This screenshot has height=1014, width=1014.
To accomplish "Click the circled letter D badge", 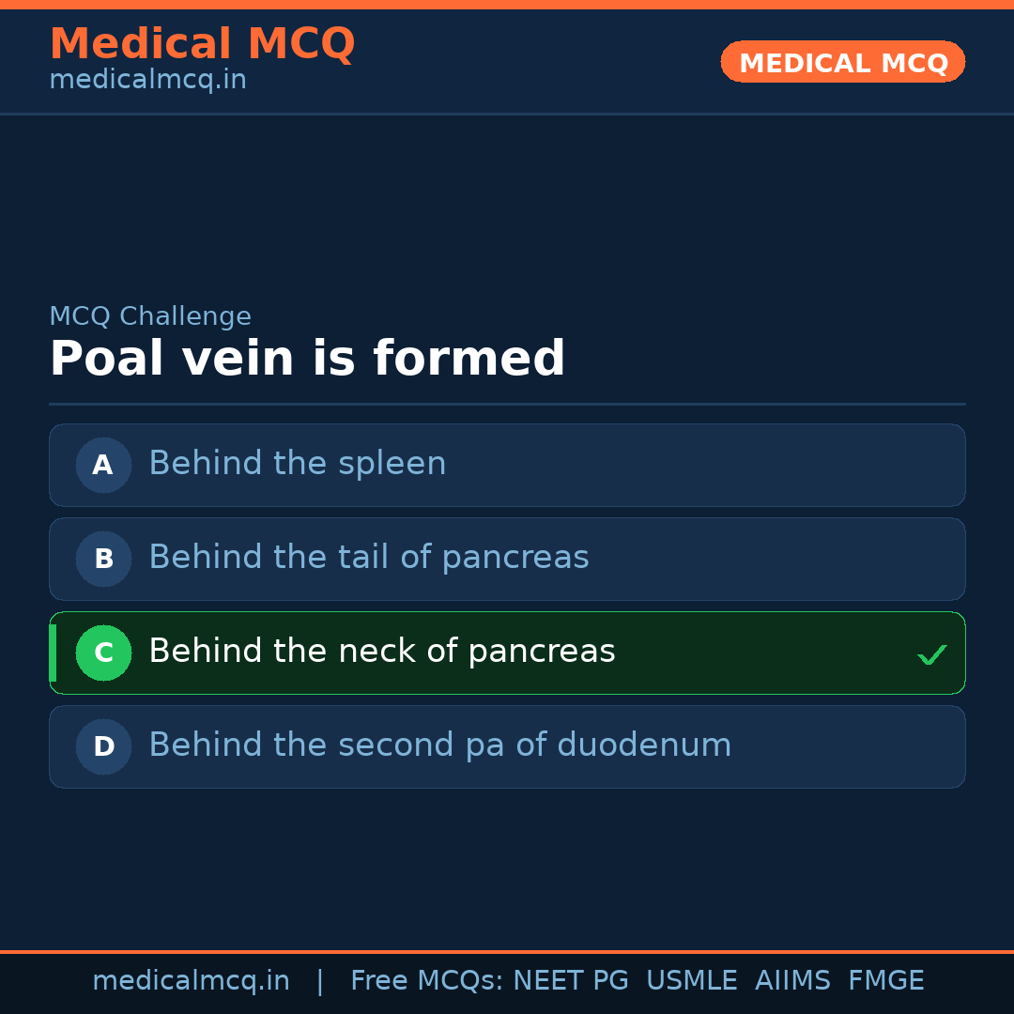I will [103, 746].
